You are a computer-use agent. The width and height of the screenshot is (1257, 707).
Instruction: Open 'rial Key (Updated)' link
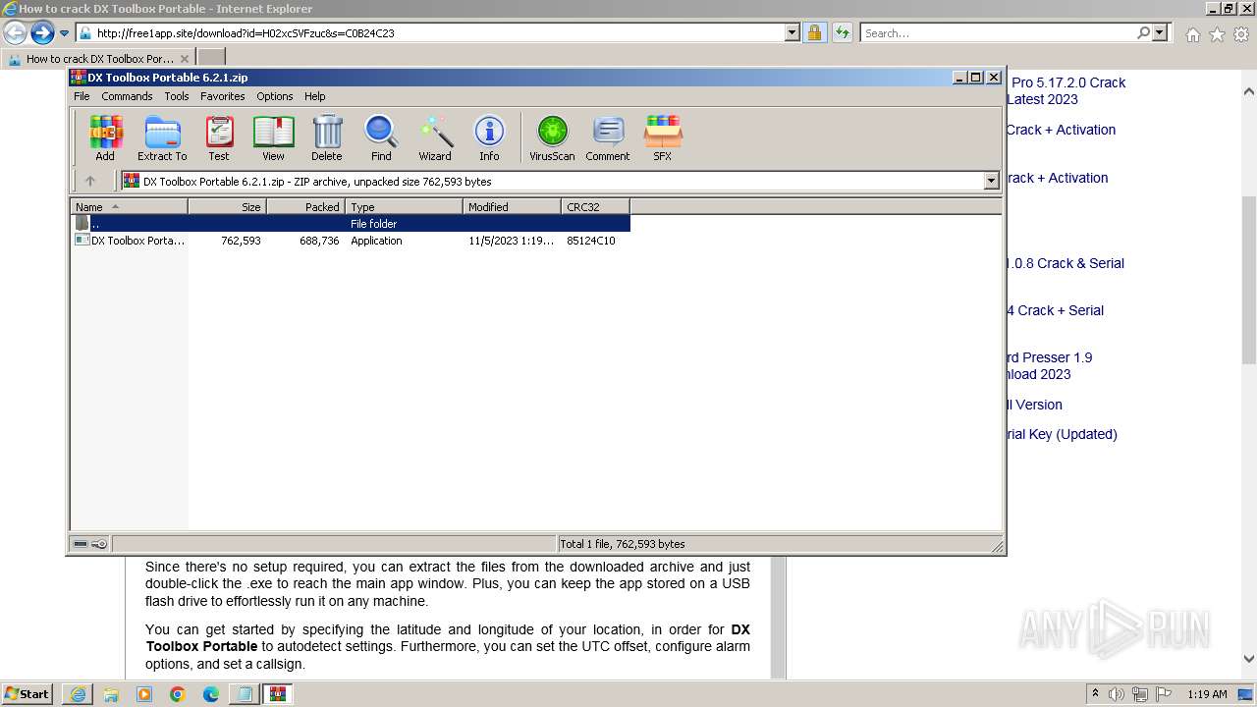point(1062,434)
